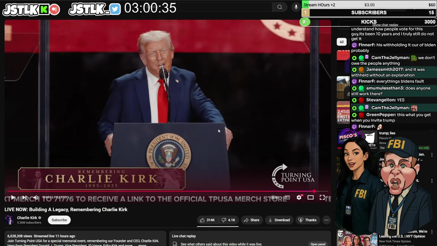437x246 pixels.
Task: Click the red progress bar scrubber handle
Action: 314,191
